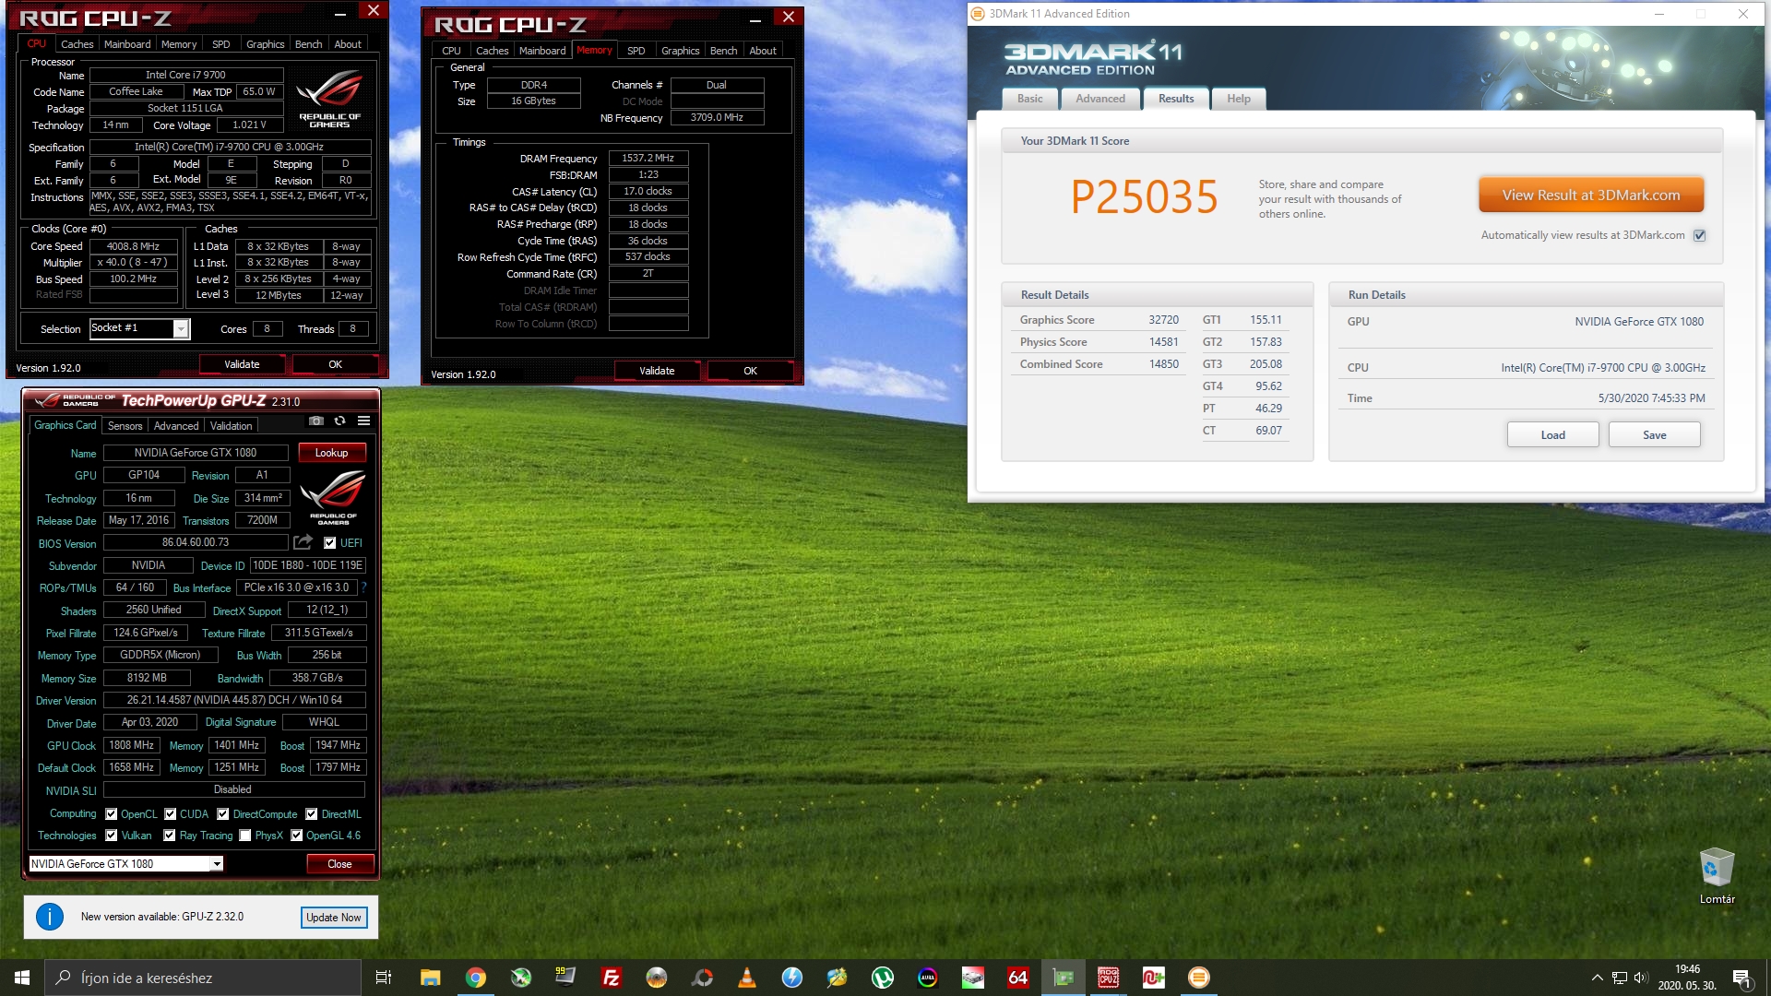Screen dimensions: 1771x996
Task: Open the Help tab in 3DMark 11
Action: (1239, 99)
